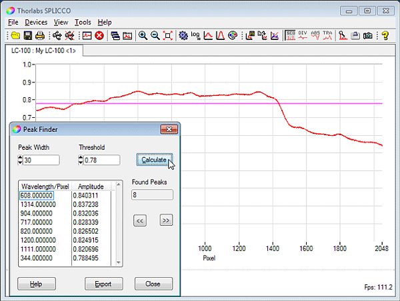Screen dimensions: 400x301
Task: Connect a USB device icon
Action: coord(57,35)
